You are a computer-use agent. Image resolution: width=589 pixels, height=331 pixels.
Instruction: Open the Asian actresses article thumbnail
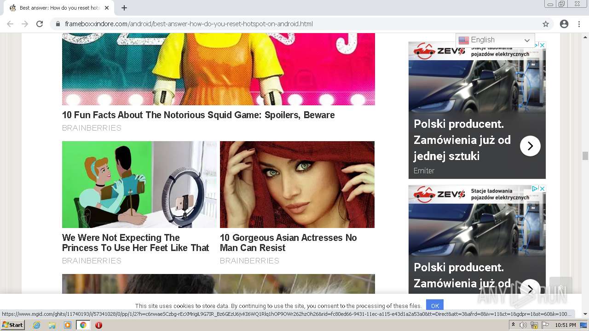point(297,184)
